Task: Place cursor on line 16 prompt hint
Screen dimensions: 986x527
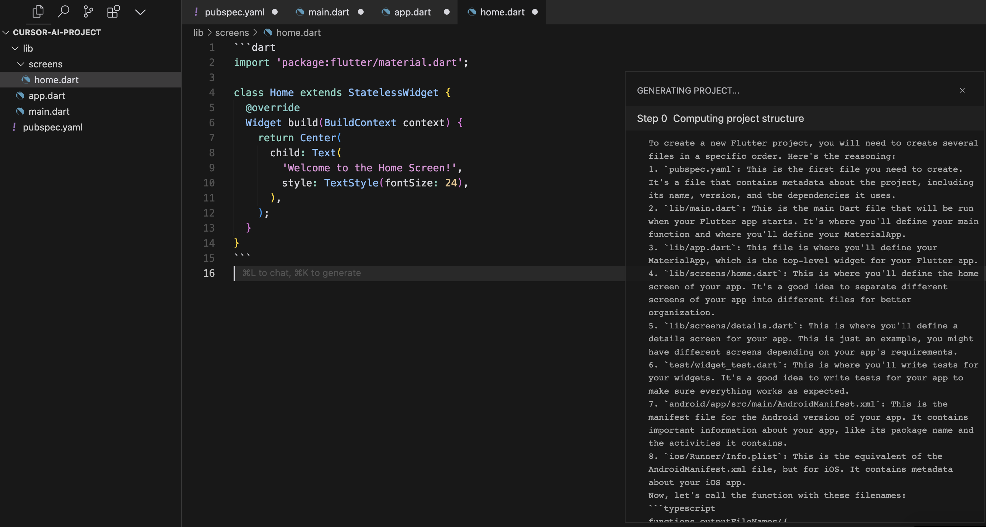Action: (x=302, y=273)
